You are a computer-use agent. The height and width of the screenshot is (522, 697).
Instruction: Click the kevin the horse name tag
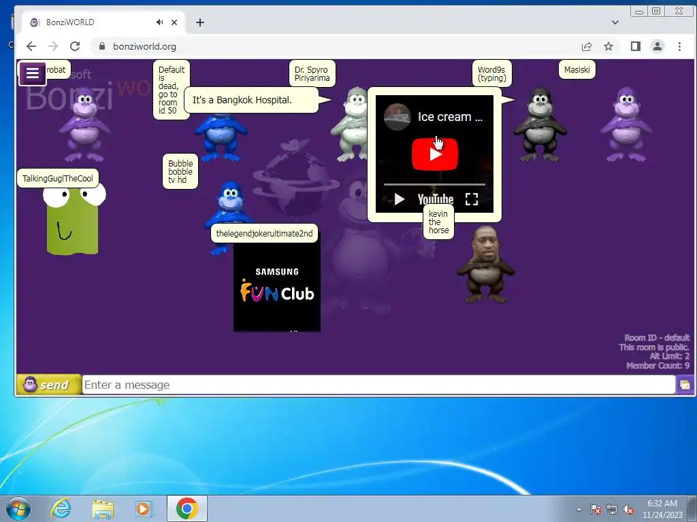pos(438,222)
